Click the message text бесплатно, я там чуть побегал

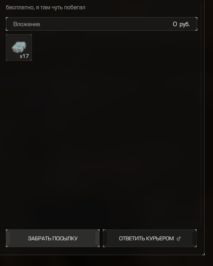46,7
